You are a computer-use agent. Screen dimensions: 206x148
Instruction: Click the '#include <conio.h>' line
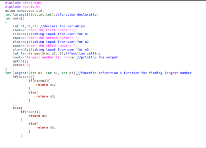pos(22,7)
